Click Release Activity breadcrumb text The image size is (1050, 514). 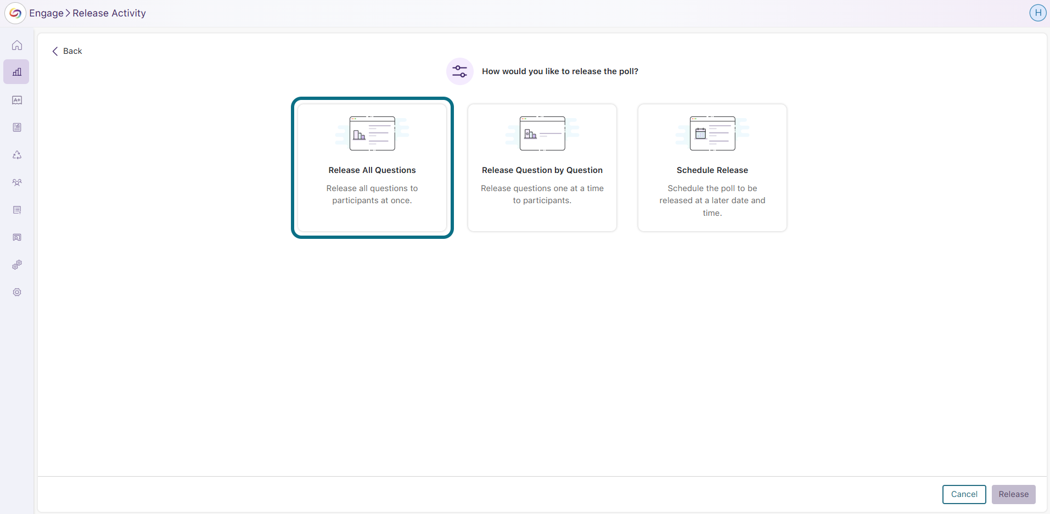point(109,13)
